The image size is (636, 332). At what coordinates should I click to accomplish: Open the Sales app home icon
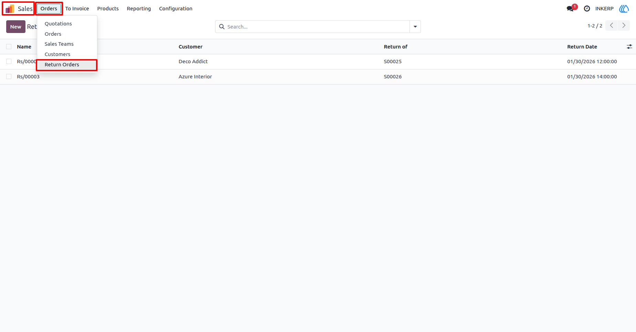tap(10, 9)
